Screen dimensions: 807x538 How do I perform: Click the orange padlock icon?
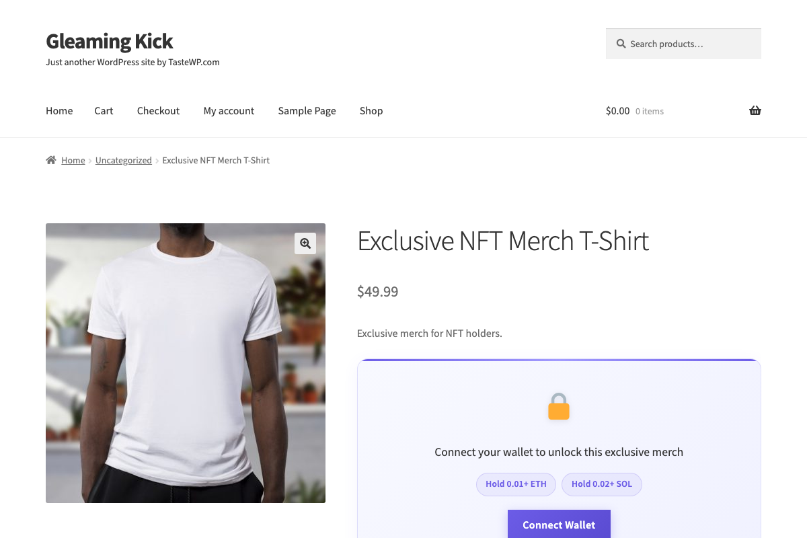559,406
